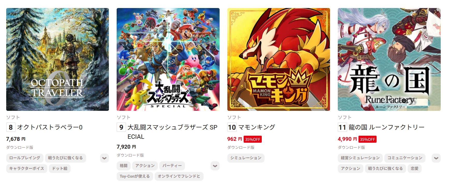449x188 pixels.
Task: Open the Super Smash Bros. Special cover image
Action: (168, 59)
